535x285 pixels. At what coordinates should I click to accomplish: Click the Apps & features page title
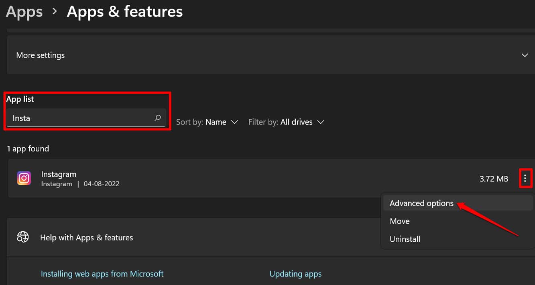coord(124,12)
